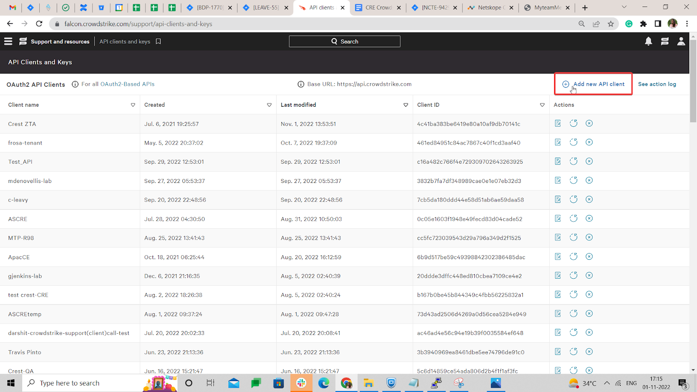Select the frosa-tenant client name
The width and height of the screenshot is (697, 392).
25,143
